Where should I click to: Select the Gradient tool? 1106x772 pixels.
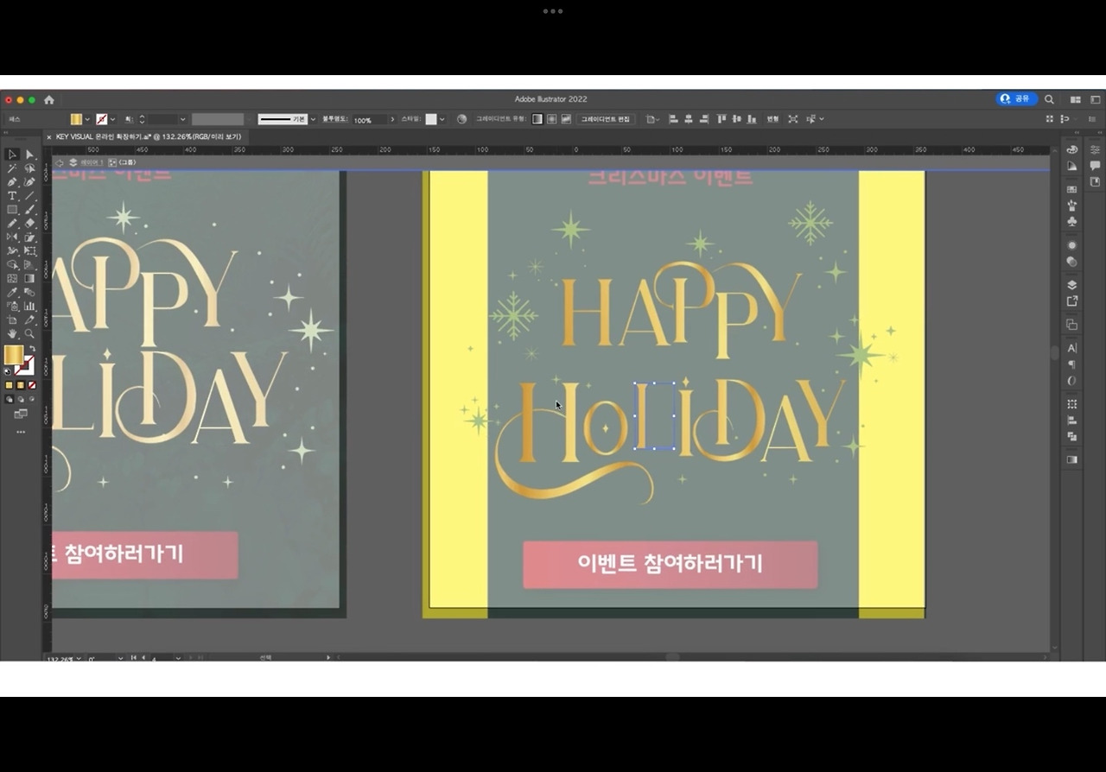pyautogui.click(x=29, y=279)
